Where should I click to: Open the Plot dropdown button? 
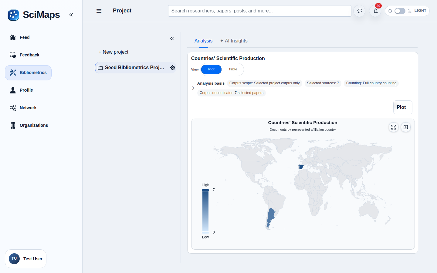403,107
